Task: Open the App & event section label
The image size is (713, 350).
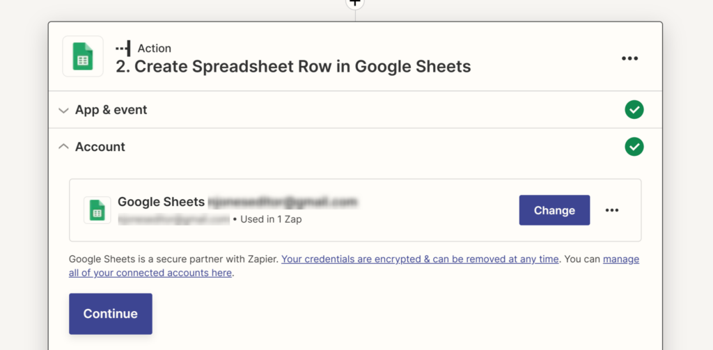Action: point(111,110)
